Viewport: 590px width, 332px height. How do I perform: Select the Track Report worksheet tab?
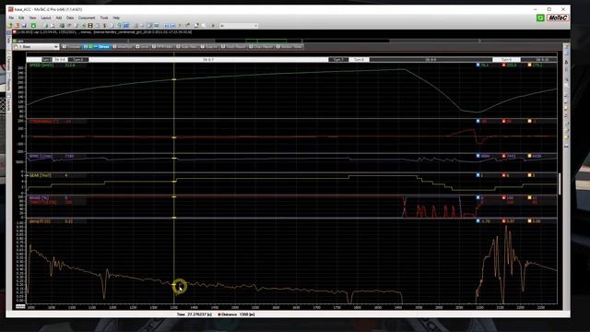point(234,47)
